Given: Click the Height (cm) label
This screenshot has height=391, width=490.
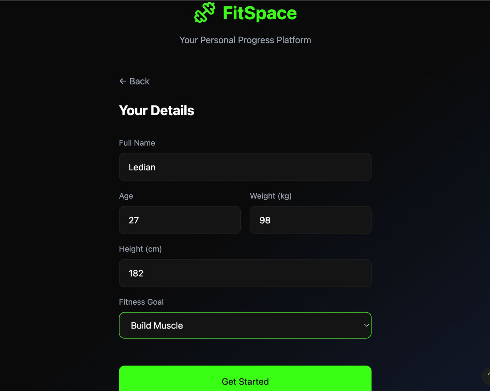Looking at the screenshot, I should 140,249.
